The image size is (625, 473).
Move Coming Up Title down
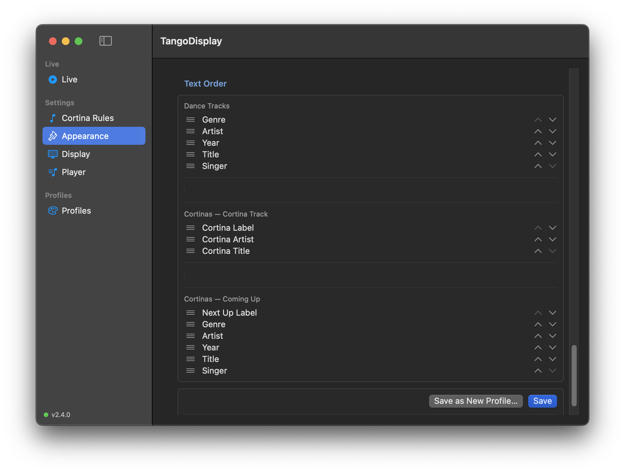[x=552, y=359]
